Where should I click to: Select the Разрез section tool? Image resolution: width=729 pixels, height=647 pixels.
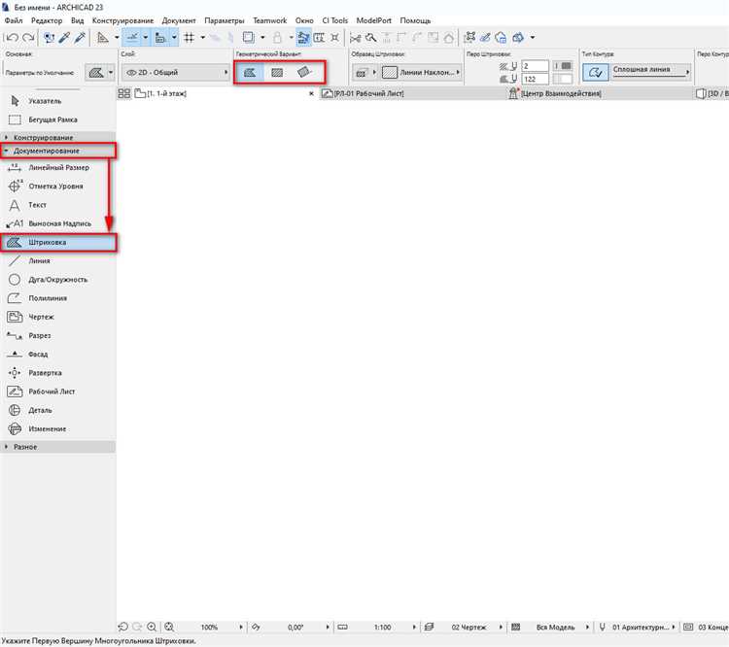tap(40, 335)
